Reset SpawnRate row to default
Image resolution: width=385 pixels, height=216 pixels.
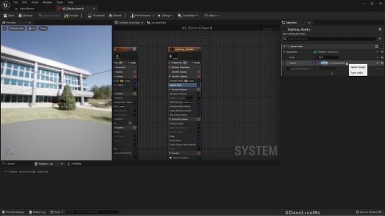point(382,52)
